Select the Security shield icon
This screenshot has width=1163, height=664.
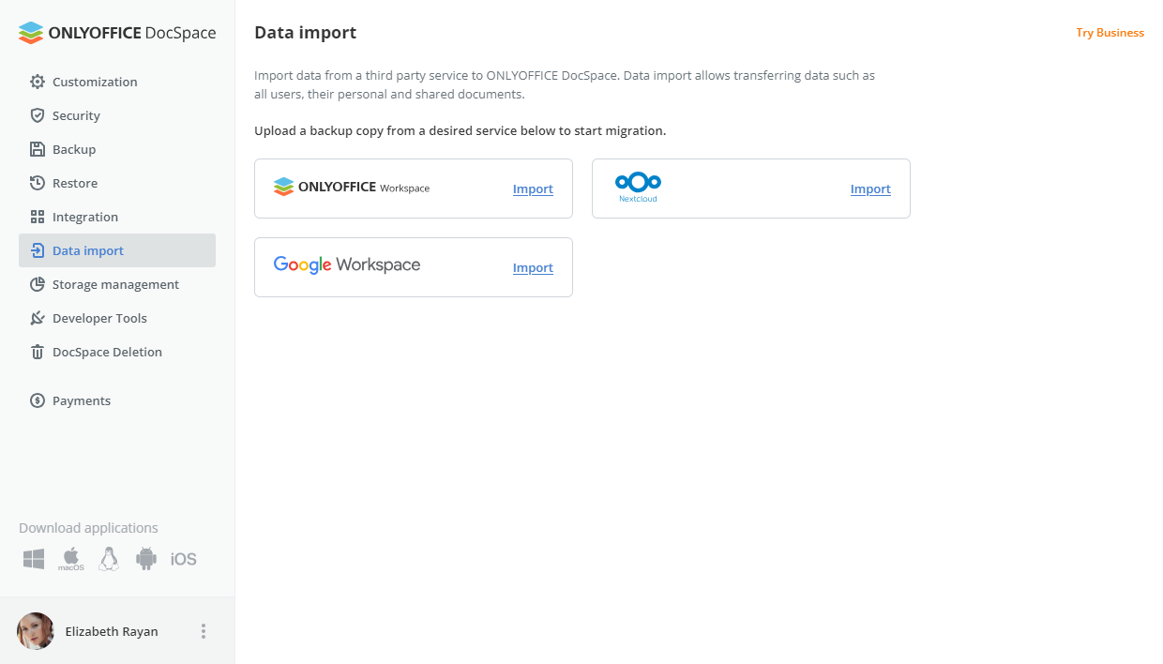pyautogui.click(x=37, y=115)
